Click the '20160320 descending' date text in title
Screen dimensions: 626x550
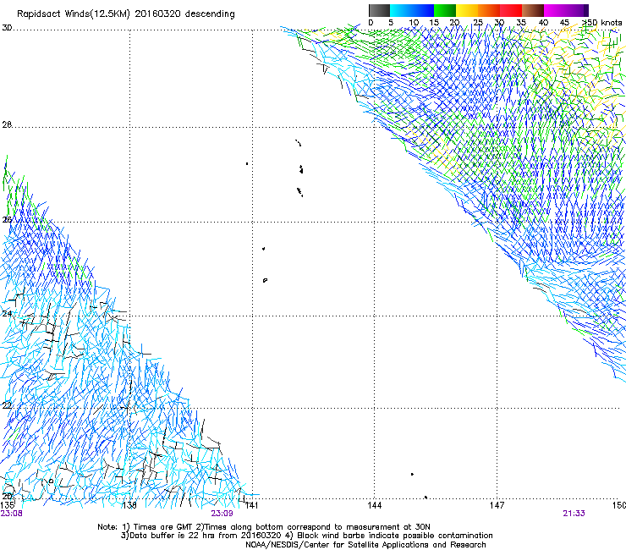185,14
